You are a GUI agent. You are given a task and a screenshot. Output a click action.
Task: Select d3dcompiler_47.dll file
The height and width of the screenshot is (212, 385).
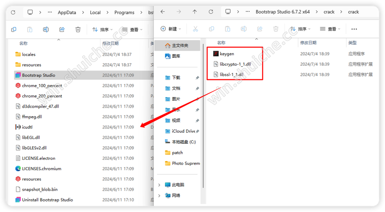37,106
